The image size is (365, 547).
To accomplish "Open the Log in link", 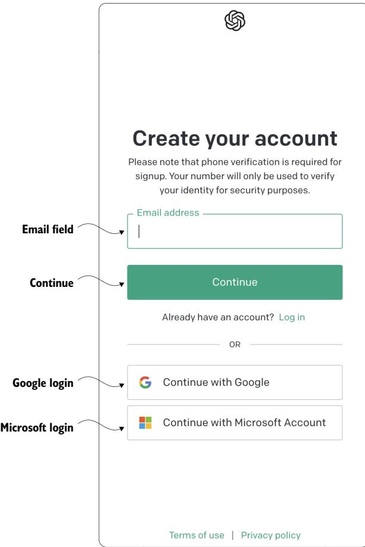I will tap(292, 317).
